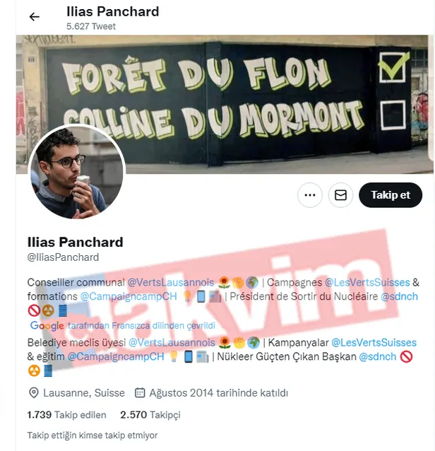Image resolution: width=435 pixels, height=451 pixels.
Task: Open Ilias Panchard's profile picture
Action: [x=77, y=172]
